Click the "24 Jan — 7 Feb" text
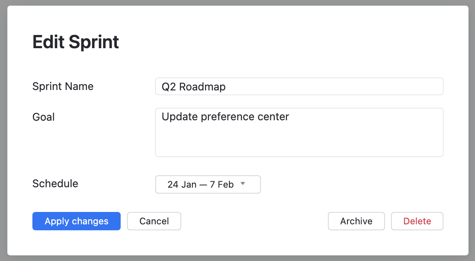Screen dimensions: 475x261 (x=200, y=185)
